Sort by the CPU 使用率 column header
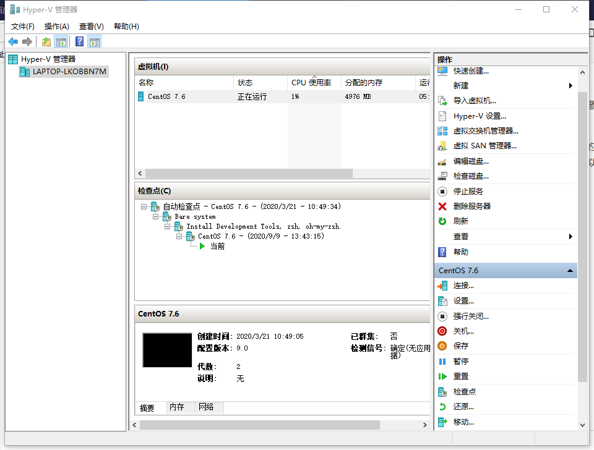 (x=314, y=82)
